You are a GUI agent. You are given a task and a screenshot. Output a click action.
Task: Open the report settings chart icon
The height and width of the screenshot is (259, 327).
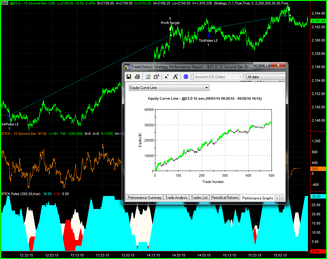[x=156, y=77]
